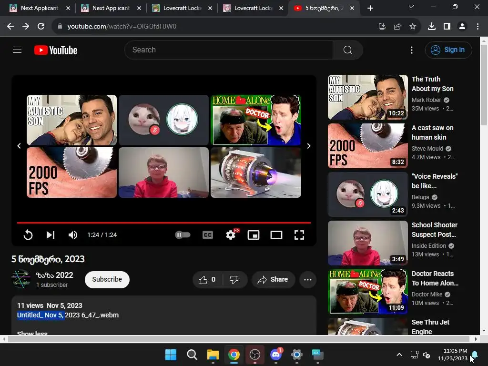Go to YouTube home via logo

pos(56,50)
